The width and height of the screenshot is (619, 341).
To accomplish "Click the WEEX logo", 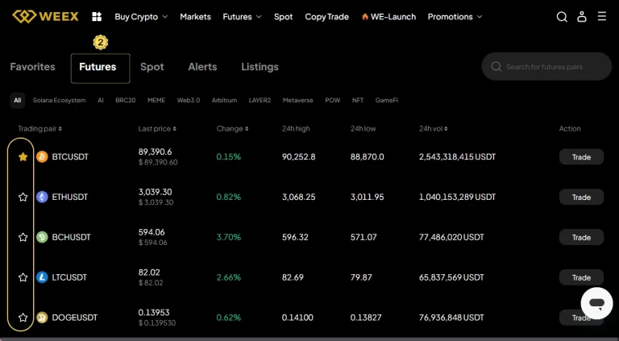I will click(45, 17).
